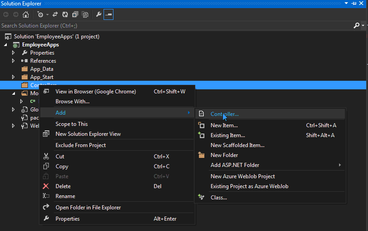This screenshot has height=231, width=368.
Task: Collapse the EmployeeApps project node
Action: (x=5, y=45)
